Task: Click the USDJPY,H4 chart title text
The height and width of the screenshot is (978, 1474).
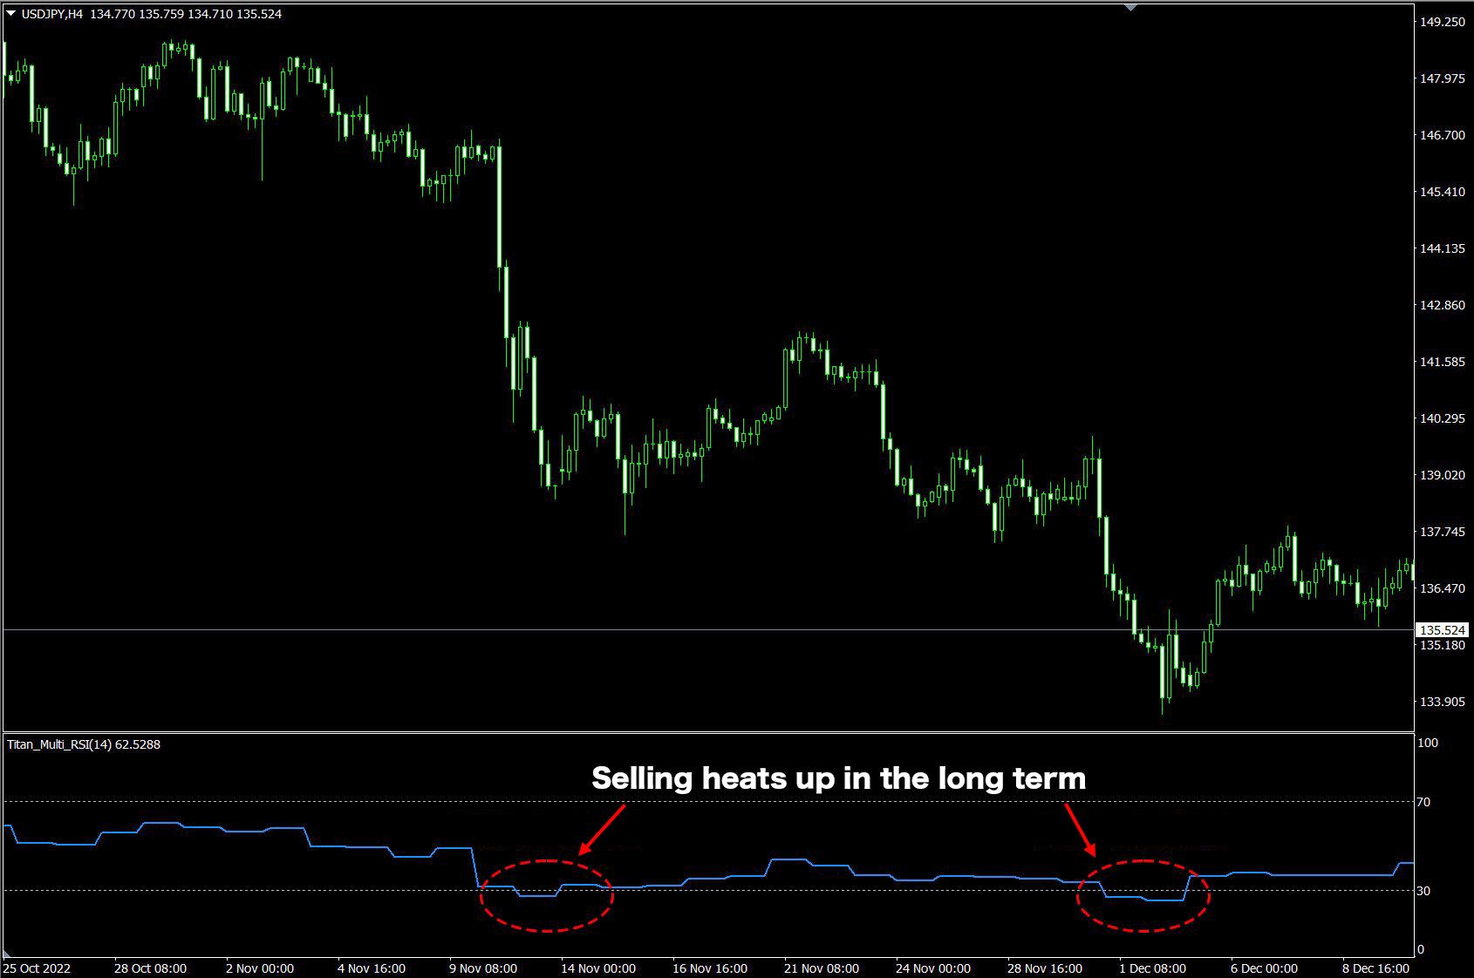Action: click(54, 13)
